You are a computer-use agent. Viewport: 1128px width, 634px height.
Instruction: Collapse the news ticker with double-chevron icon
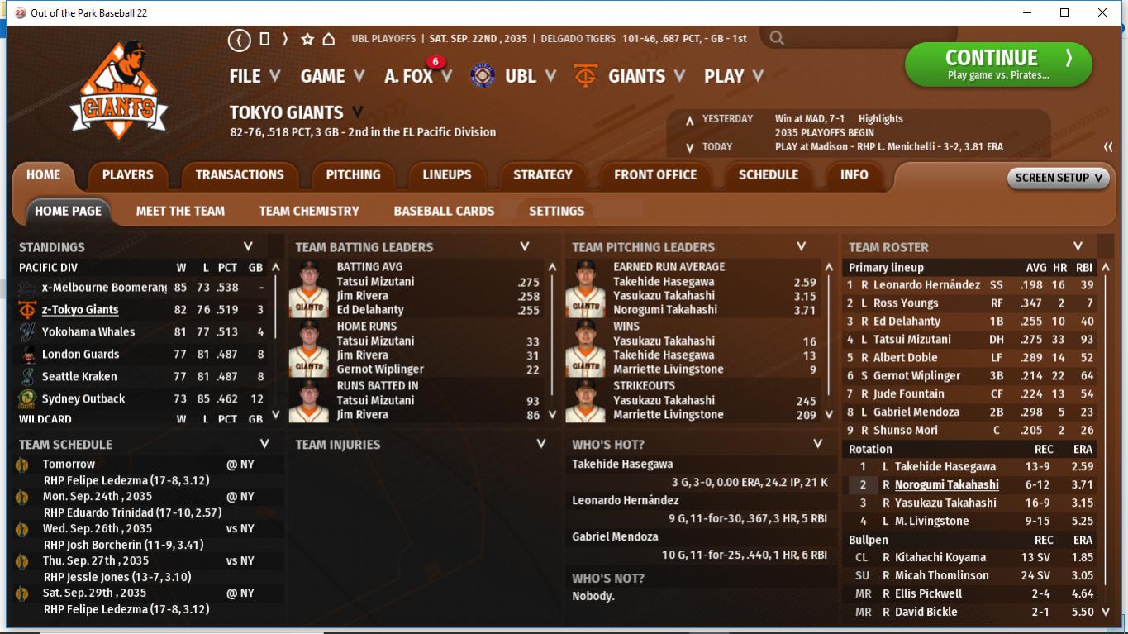1108,147
